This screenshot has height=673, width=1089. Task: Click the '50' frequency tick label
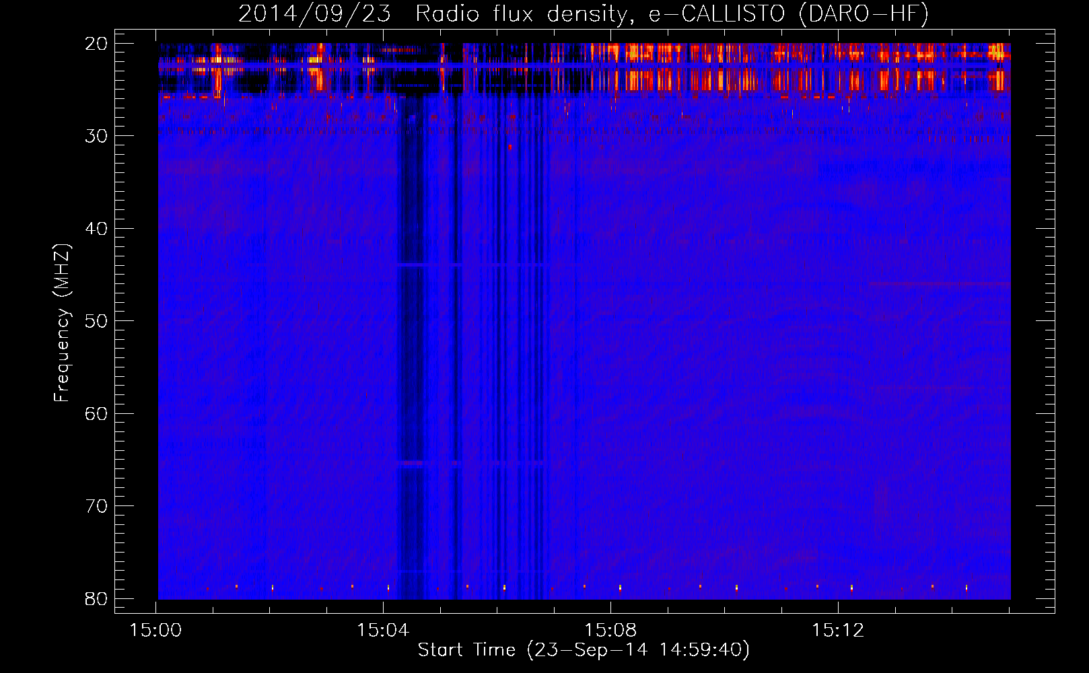click(x=97, y=321)
